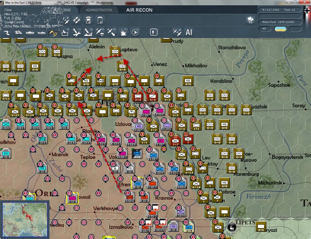
Task: Select the orange 30=60 unit counter
Action: [x=152, y=183]
